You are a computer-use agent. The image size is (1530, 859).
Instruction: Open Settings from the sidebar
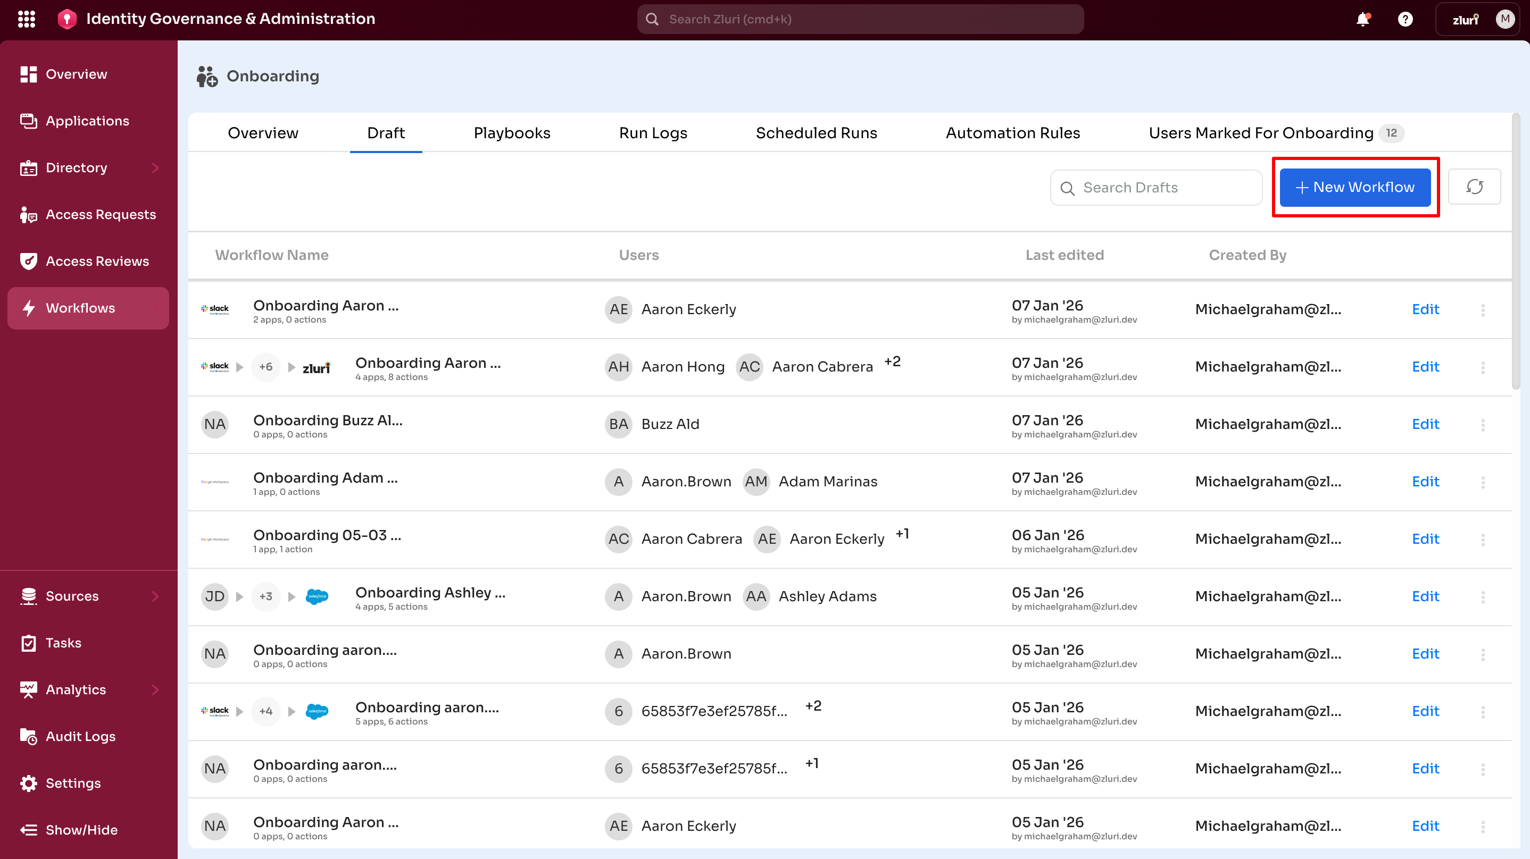(72, 783)
